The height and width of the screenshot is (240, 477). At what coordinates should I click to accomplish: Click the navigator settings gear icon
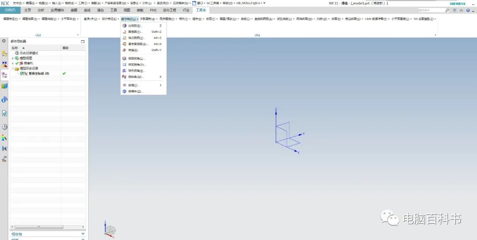(x=4, y=41)
